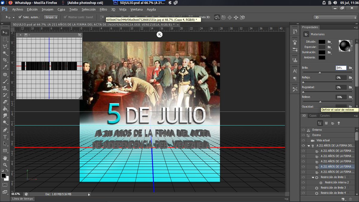The width and height of the screenshot is (359, 202).
Task: Switch to the Canales tab
Action: pyautogui.click(x=325, y=116)
